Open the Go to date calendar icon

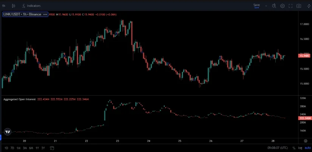[52, 148]
